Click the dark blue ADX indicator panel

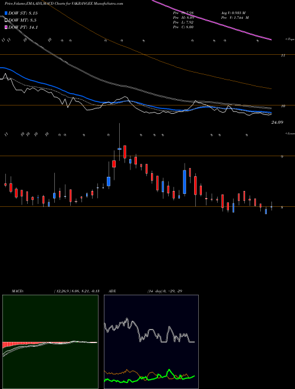pyautogui.click(x=151, y=342)
